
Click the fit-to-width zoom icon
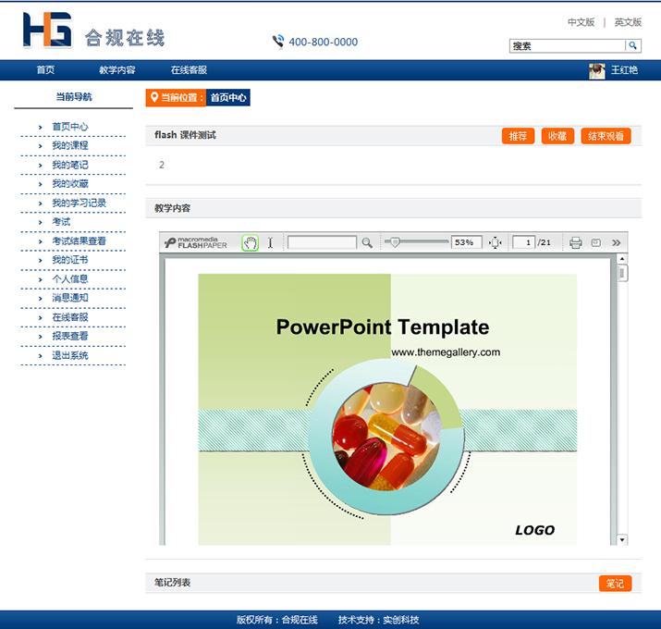496,242
